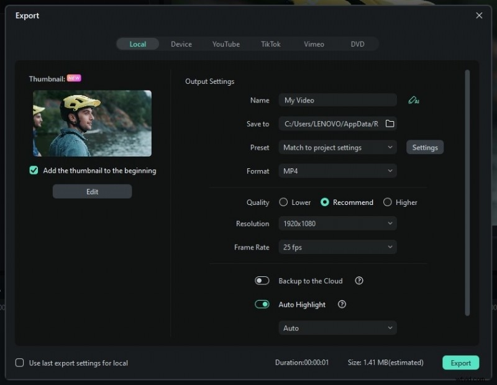Click the My Video name field
497x385 pixels.
click(337, 101)
